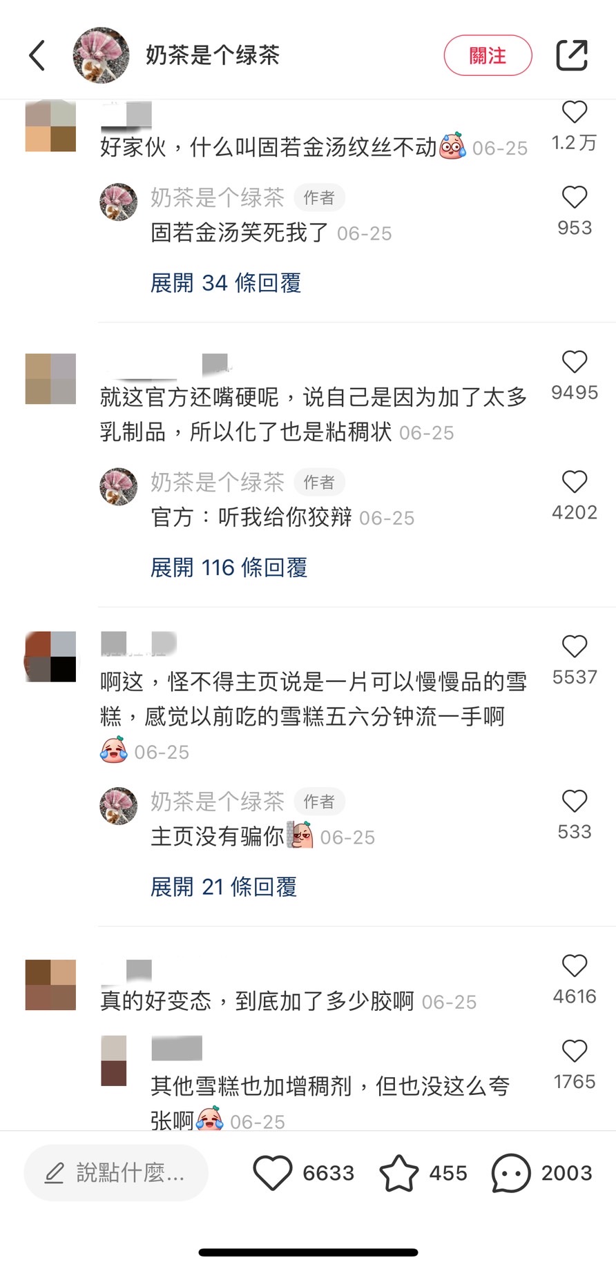Screen dimensions: 616x1269
Task: Like the comment with 1.2万 likes
Action: point(575,113)
